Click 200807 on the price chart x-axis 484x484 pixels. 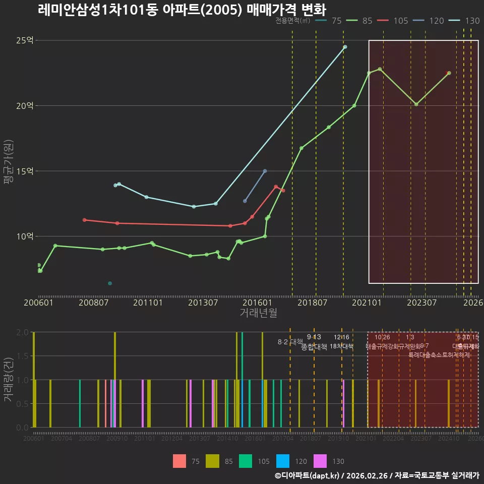coord(94,302)
